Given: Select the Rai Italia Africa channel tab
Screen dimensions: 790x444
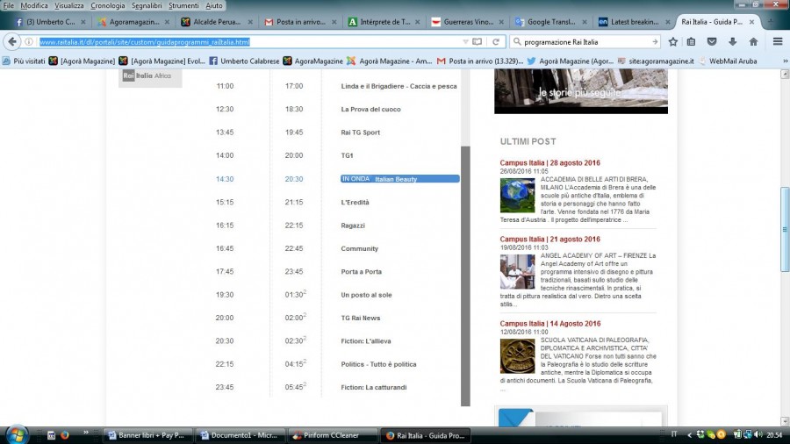Looking at the screenshot, I should pos(149,76).
